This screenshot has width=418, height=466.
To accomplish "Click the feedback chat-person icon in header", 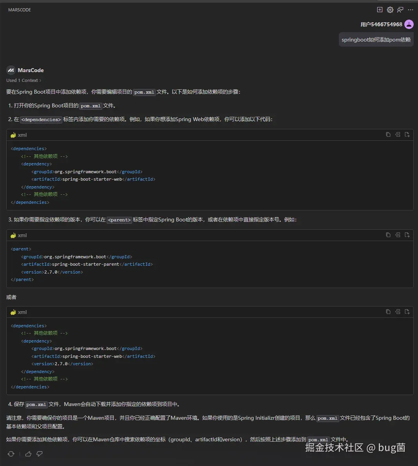I will 400,10.
